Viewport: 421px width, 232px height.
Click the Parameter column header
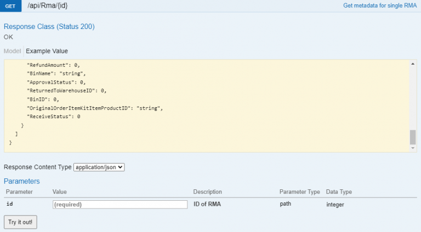click(x=19, y=192)
